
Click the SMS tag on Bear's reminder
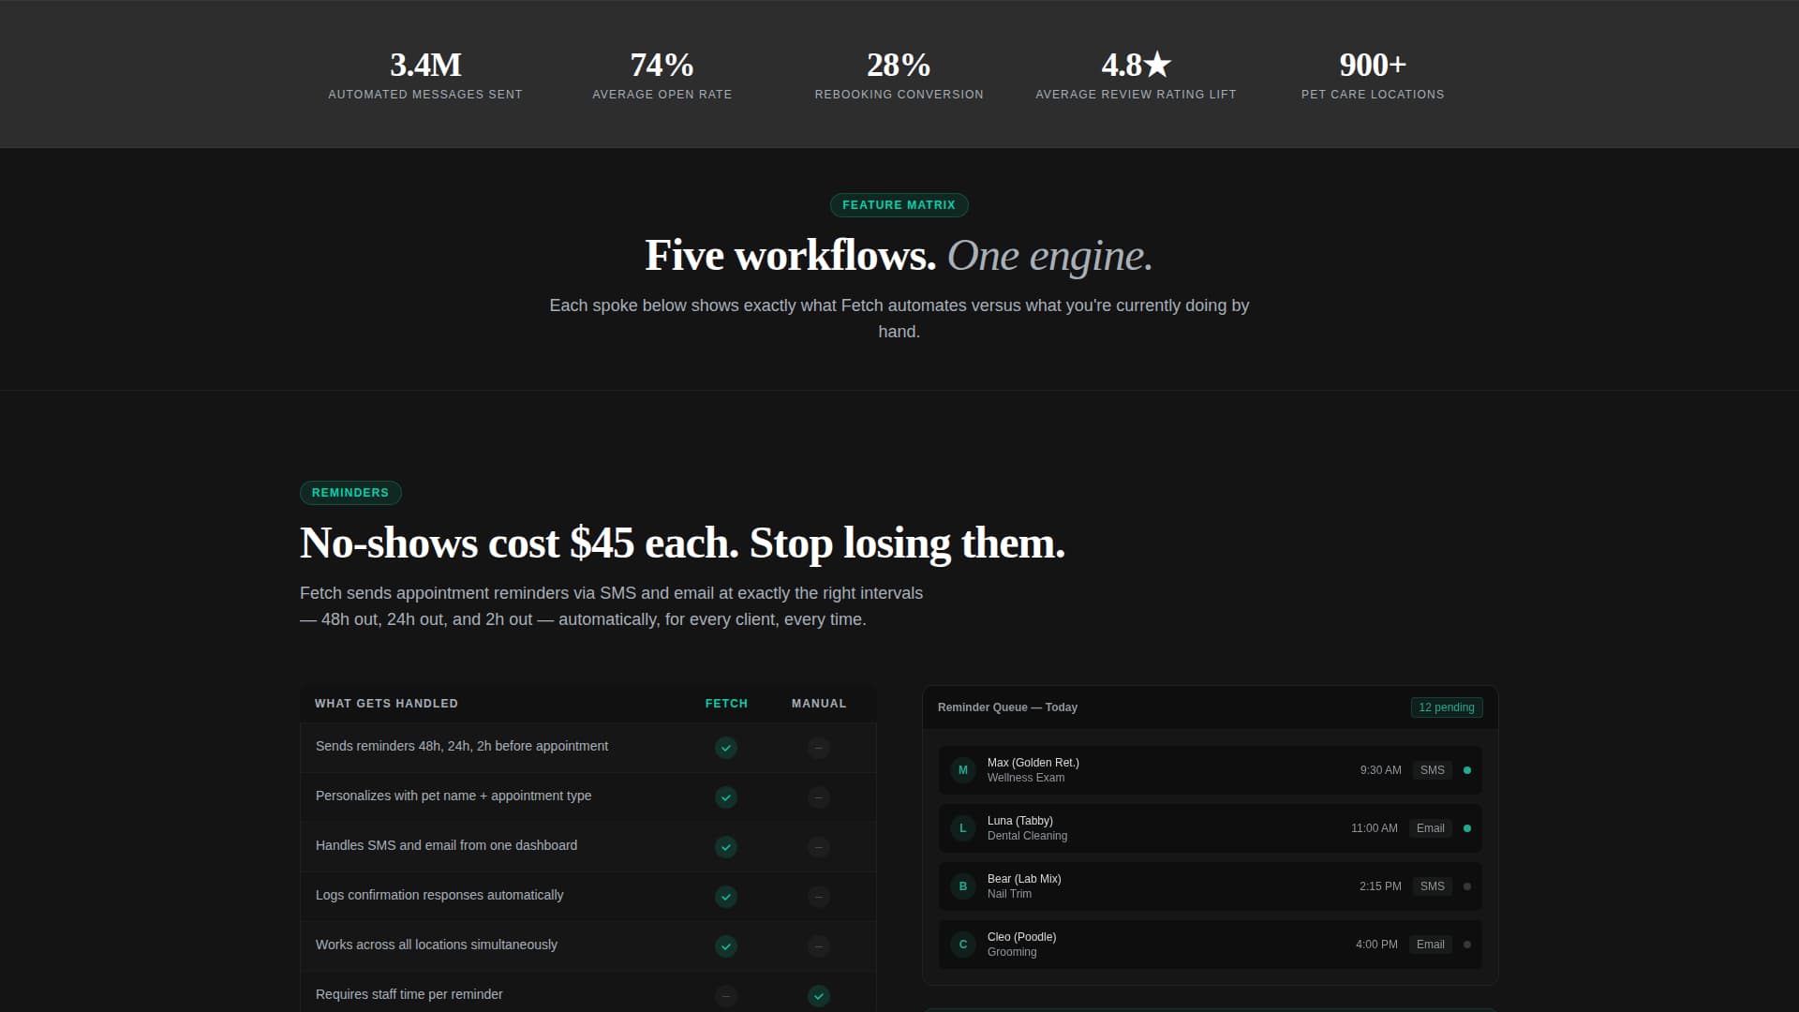[x=1433, y=886]
